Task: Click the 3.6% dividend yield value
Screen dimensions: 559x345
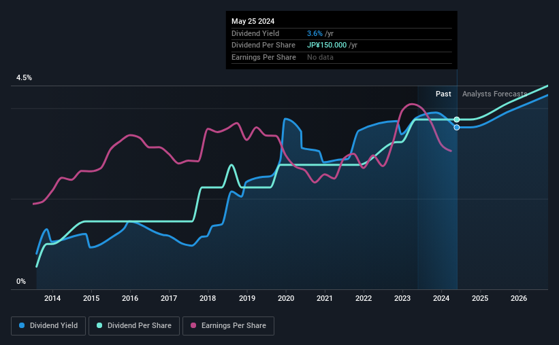Action: 315,33
